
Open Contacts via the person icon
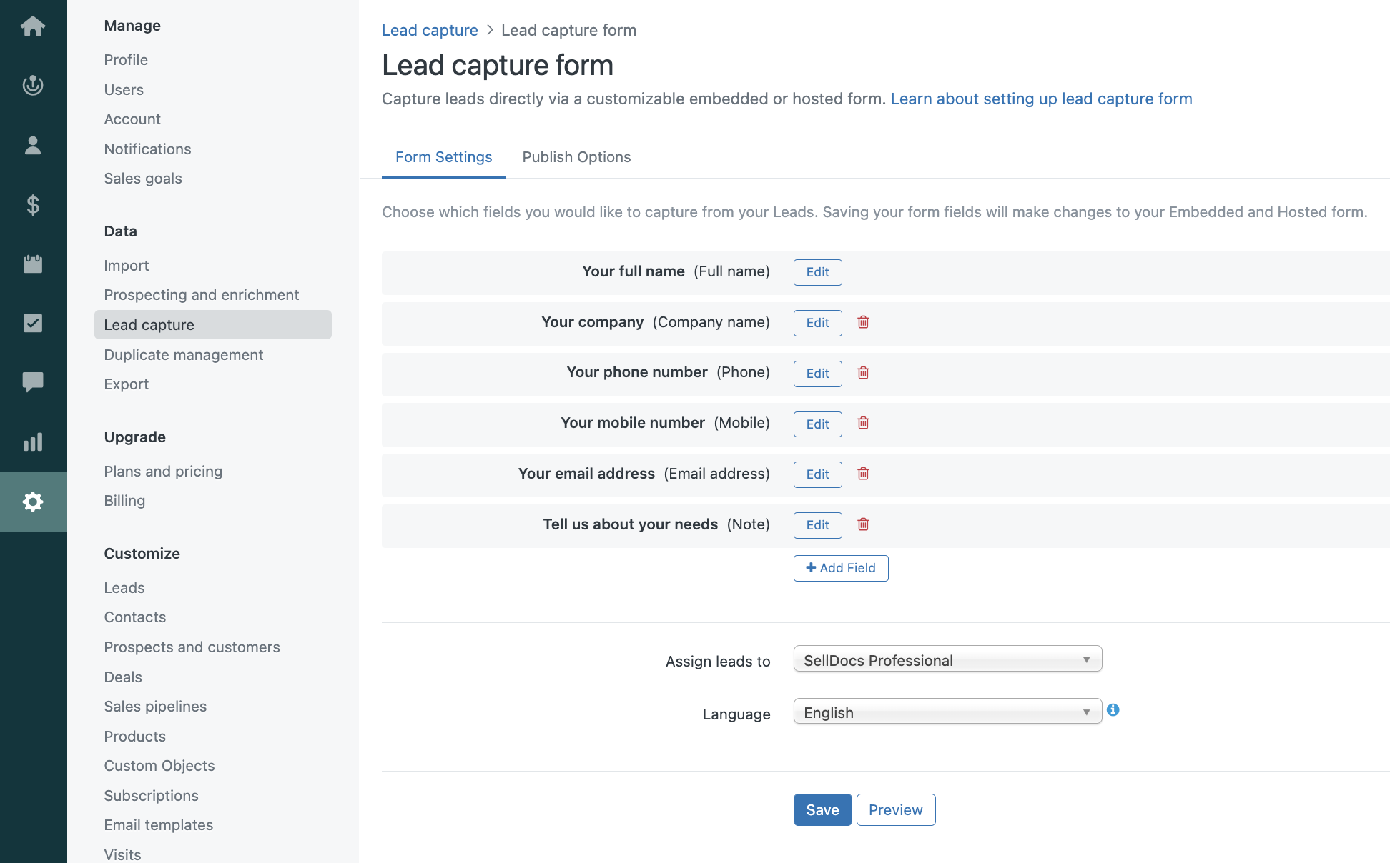(x=34, y=145)
